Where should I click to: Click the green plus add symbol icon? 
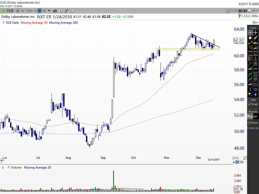[3, 11]
